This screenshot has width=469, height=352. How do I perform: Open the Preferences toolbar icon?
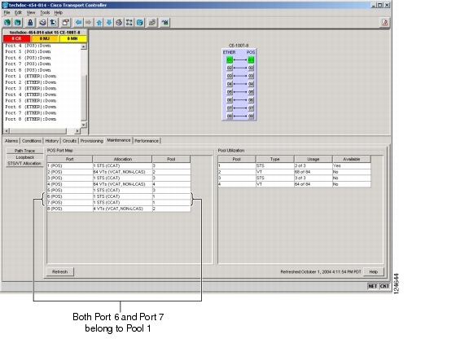[x=65, y=23]
